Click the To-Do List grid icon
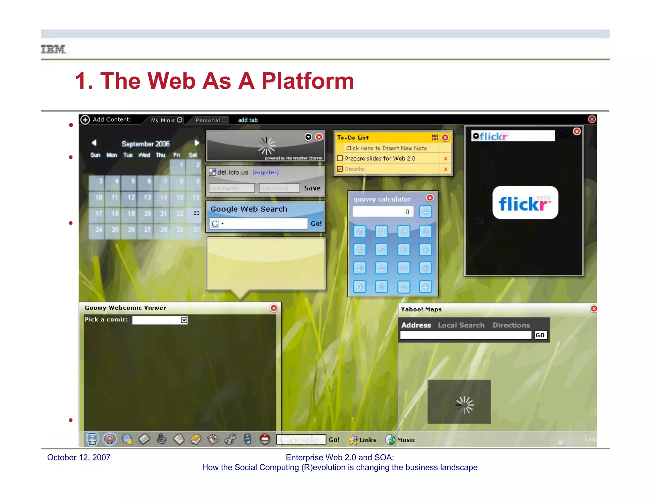This screenshot has width=651, height=503. (435, 137)
